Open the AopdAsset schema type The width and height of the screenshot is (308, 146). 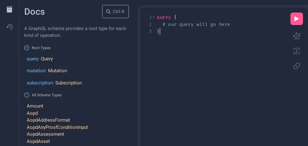pyautogui.click(x=38, y=141)
